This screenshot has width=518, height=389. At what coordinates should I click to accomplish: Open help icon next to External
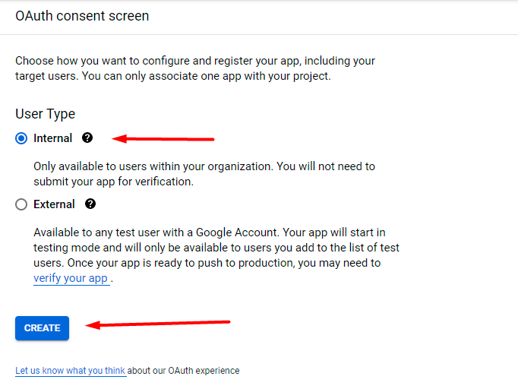[90, 204]
